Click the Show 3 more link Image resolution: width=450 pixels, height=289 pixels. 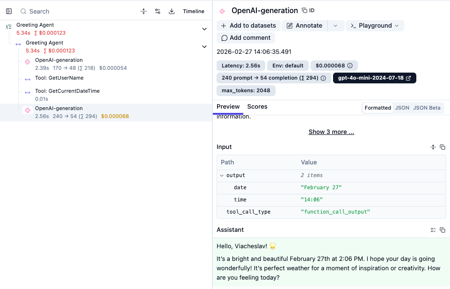pos(331,132)
